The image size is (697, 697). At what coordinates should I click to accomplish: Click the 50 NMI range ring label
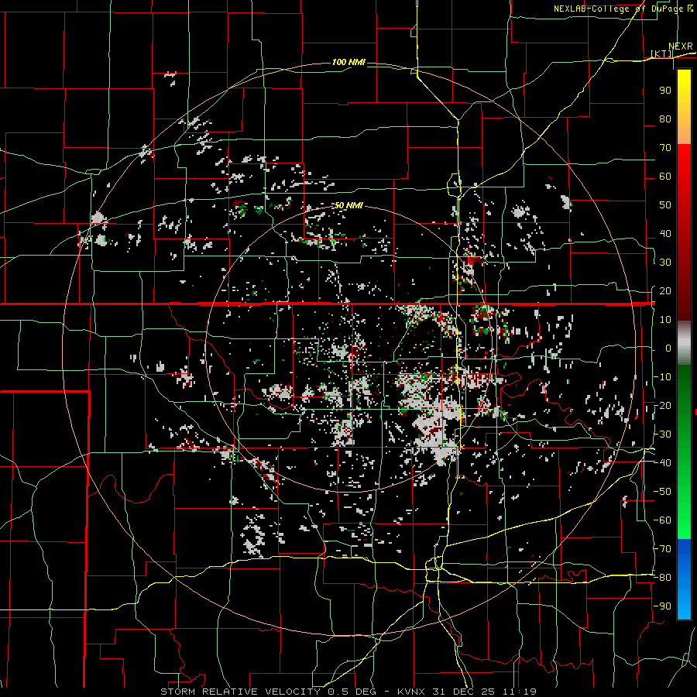tap(348, 205)
